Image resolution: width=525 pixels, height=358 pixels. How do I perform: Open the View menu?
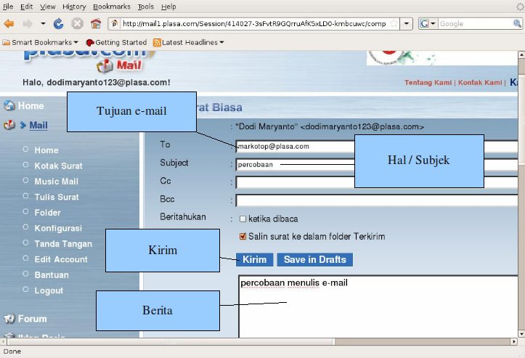coord(47,7)
